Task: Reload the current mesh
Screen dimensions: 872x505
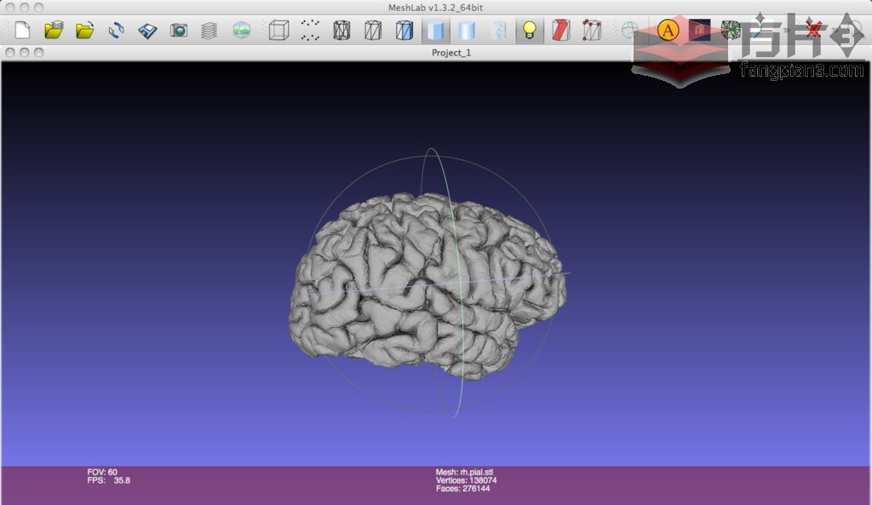Action: pyautogui.click(x=116, y=30)
